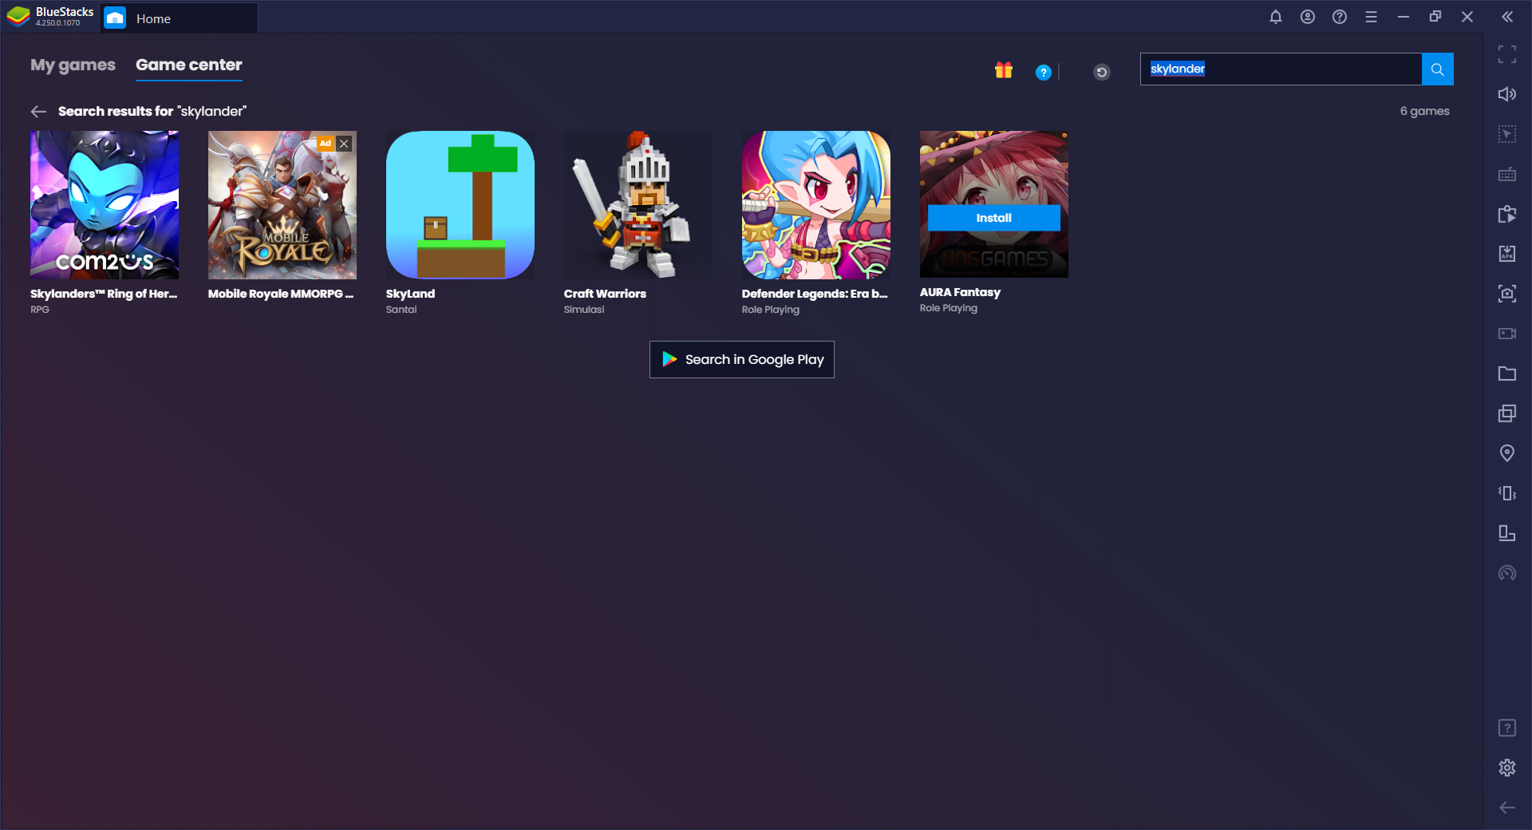Click the Ad badge on Mobile Royale

(x=326, y=144)
